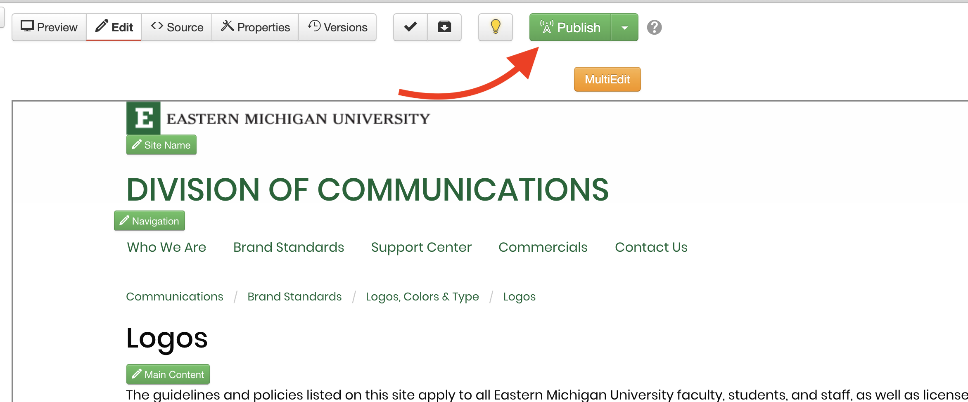Open the lightbulb gadget icon
The width and height of the screenshot is (968, 402).
496,27
